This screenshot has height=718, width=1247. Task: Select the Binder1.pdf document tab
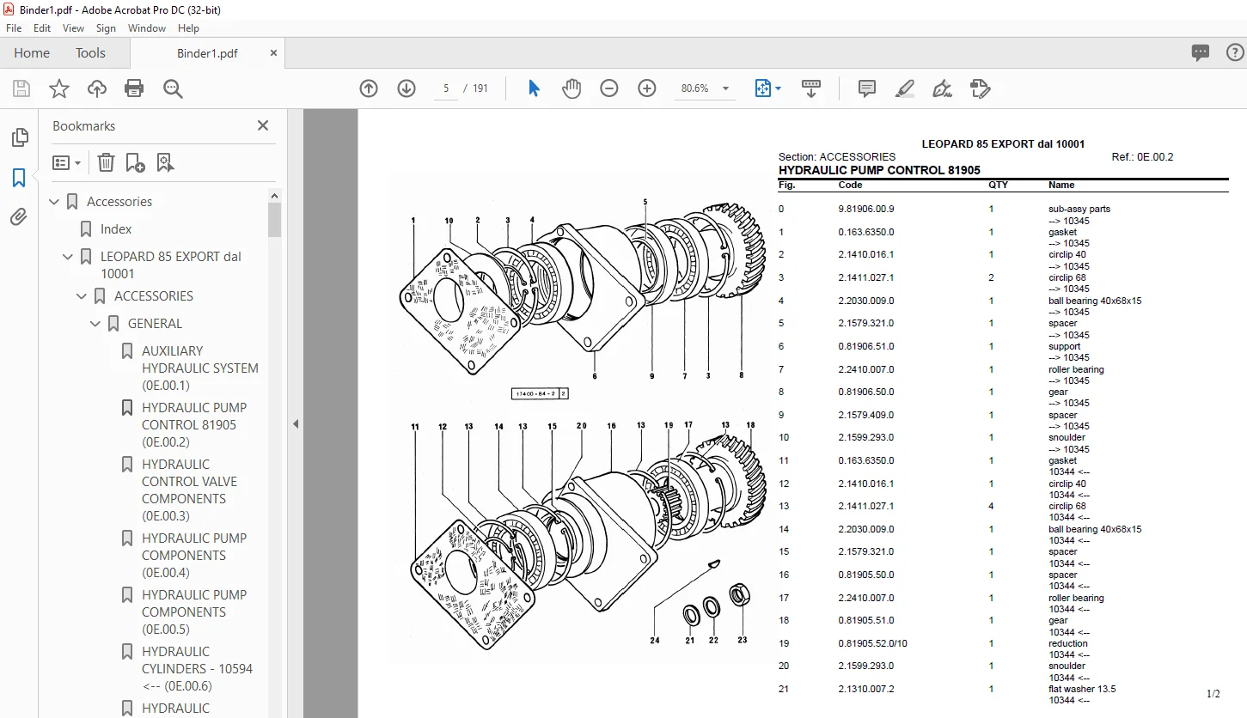[x=207, y=53]
